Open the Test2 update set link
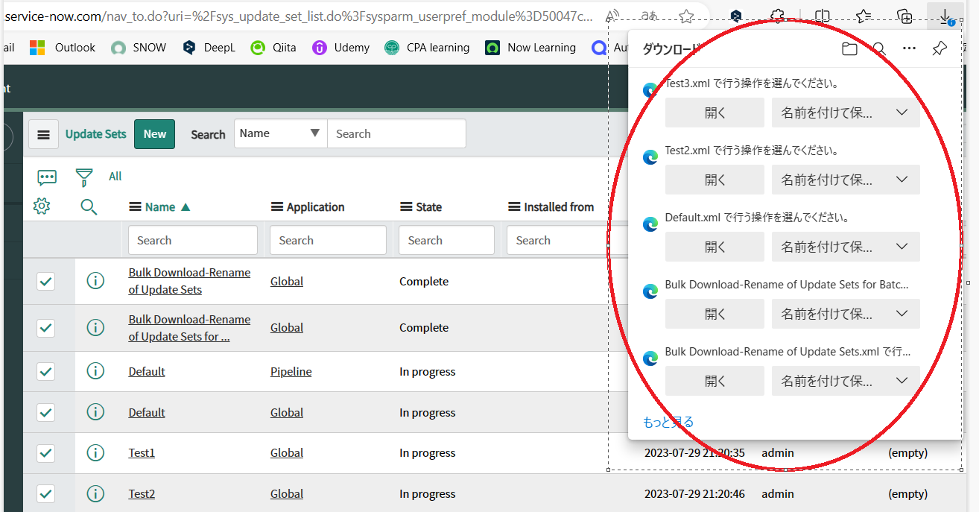Screen dimensions: 979x512 pyautogui.click(x=142, y=493)
